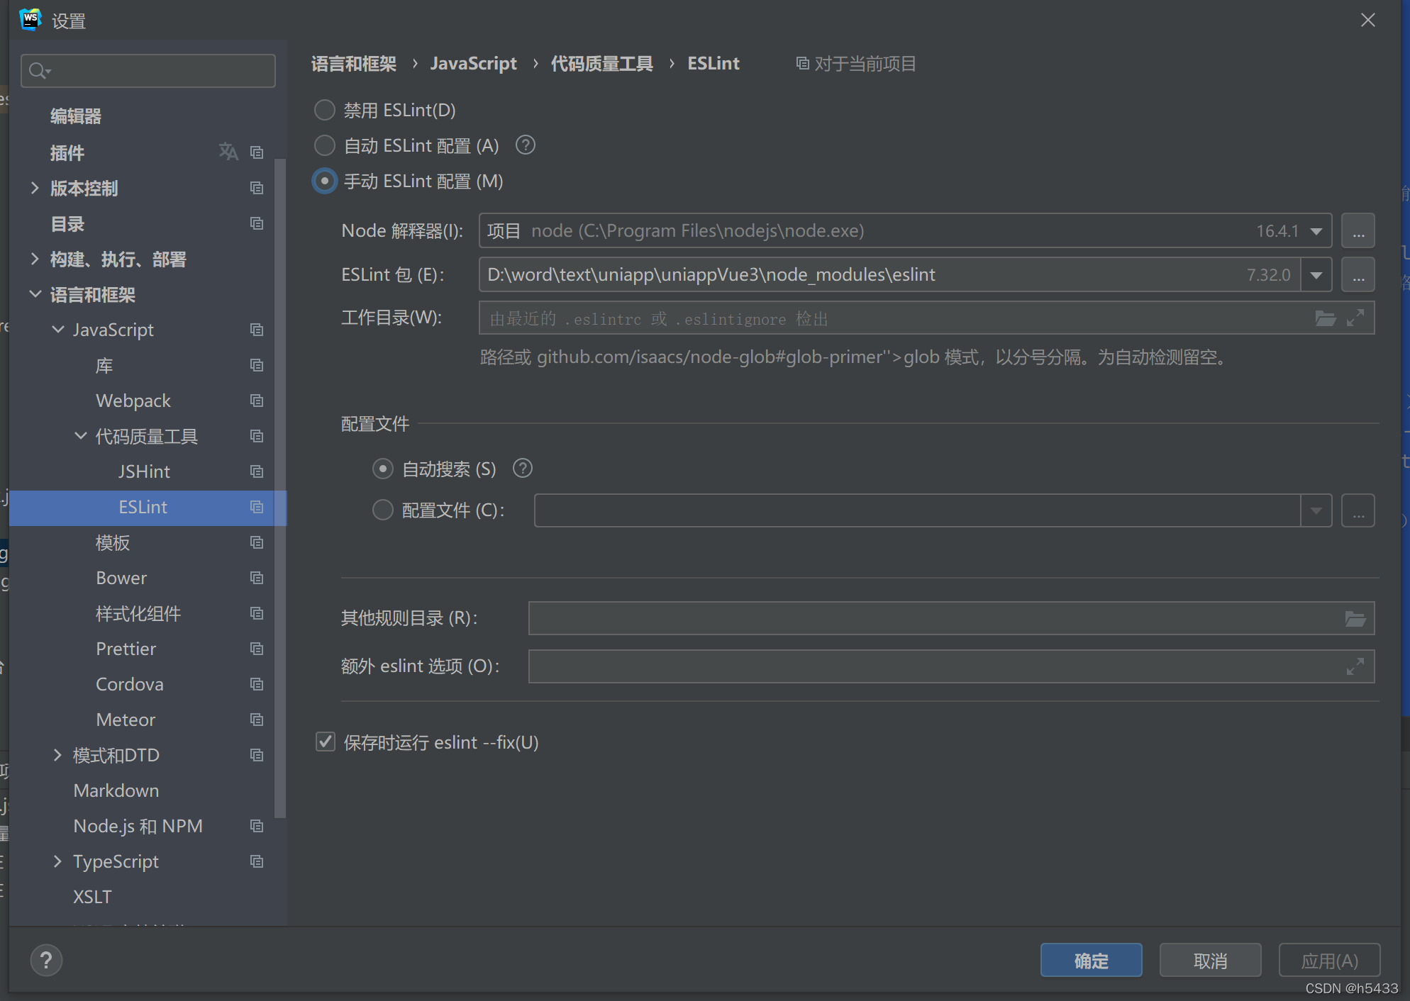Click the project-level icon beside TypeScript

(257, 861)
